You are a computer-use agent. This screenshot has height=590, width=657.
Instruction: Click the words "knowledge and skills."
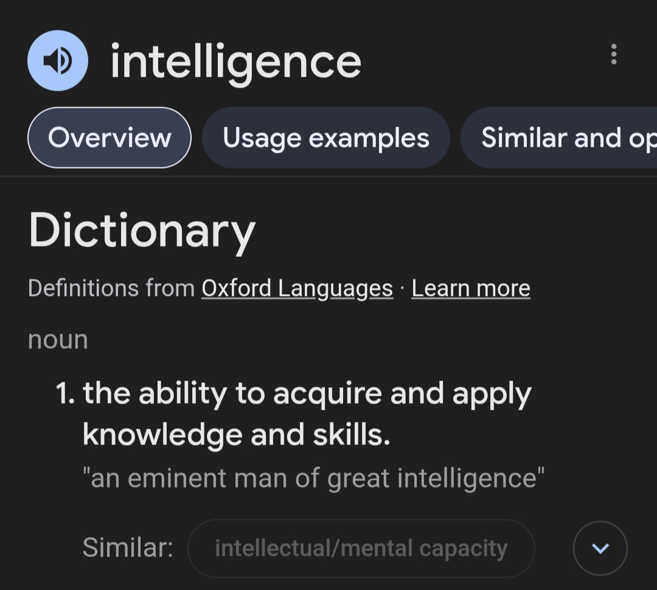[236, 434]
